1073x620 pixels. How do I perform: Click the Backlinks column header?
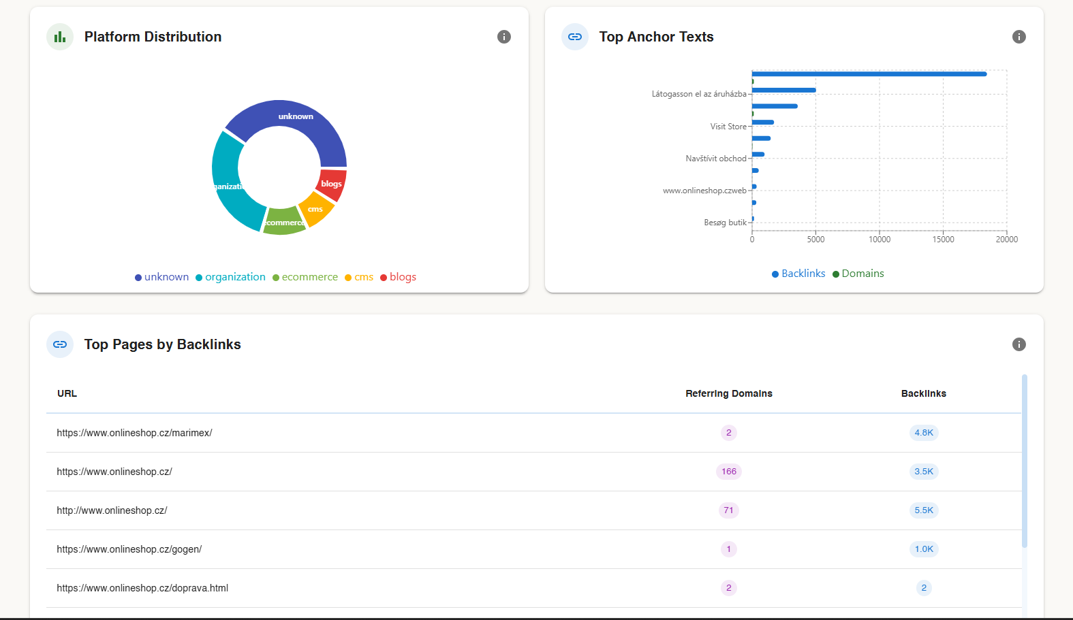(x=923, y=393)
